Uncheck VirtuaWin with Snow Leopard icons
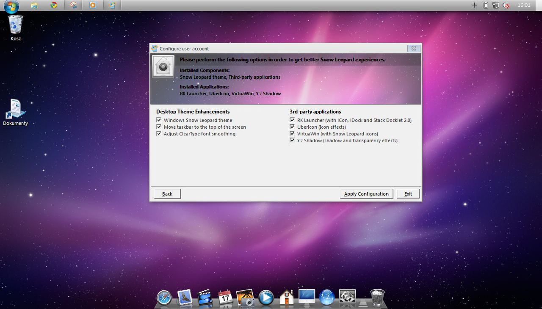This screenshot has height=309, width=542. point(292,134)
